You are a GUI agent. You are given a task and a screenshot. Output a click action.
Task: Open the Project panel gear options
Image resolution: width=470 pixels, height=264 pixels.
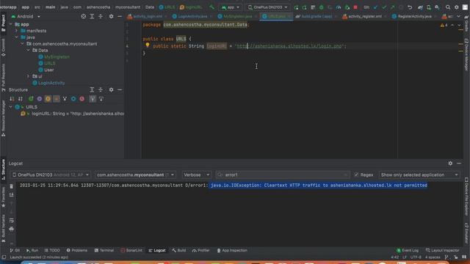point(111,16)
